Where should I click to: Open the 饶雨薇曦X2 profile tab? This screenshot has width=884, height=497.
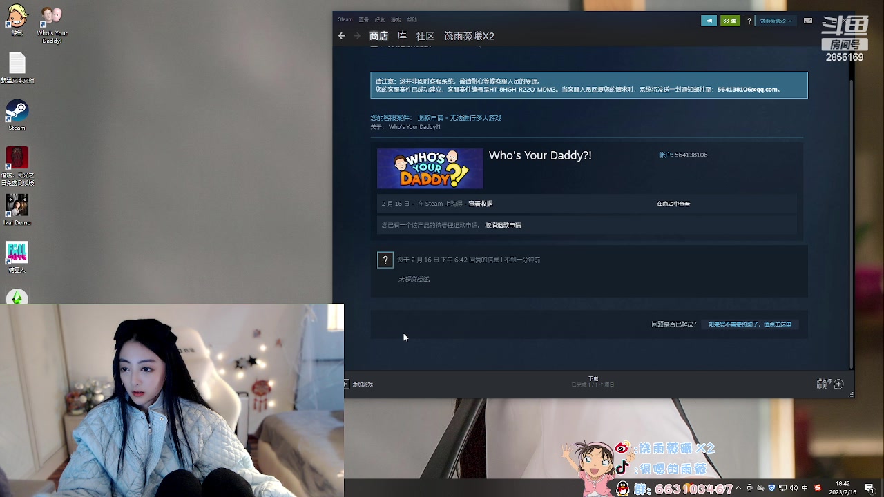coord(470,36)
